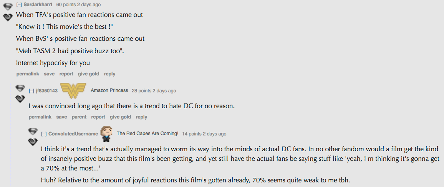444x187 pixels.
Task: Click the Wonder Woman flair logo
Action: point(74,90)
